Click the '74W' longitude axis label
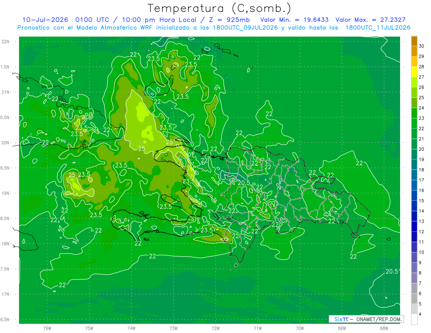This screenshot has width=431, height=333. [131, 328]
